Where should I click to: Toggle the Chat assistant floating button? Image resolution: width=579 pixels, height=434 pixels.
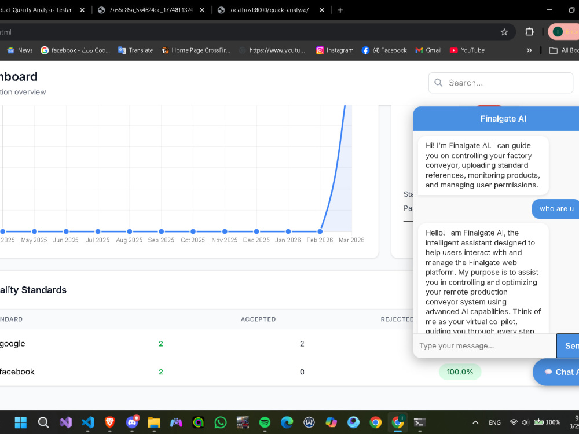pos(556,372)
